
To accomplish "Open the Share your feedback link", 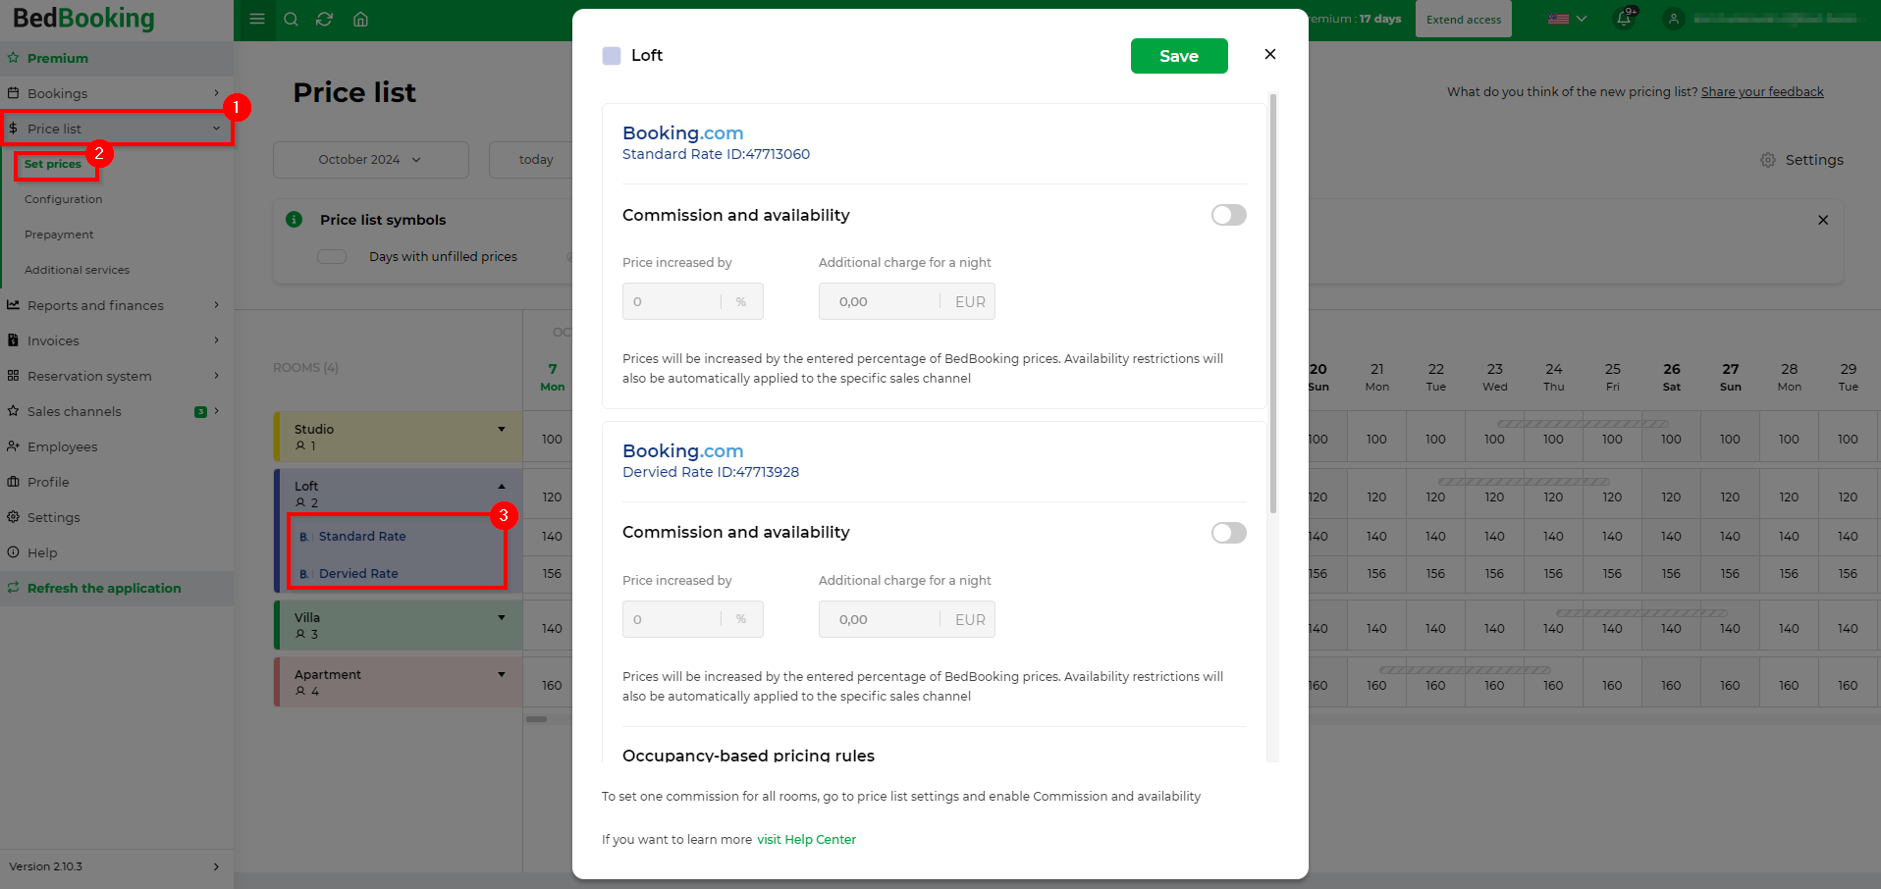I will (x=1762, y=92).
